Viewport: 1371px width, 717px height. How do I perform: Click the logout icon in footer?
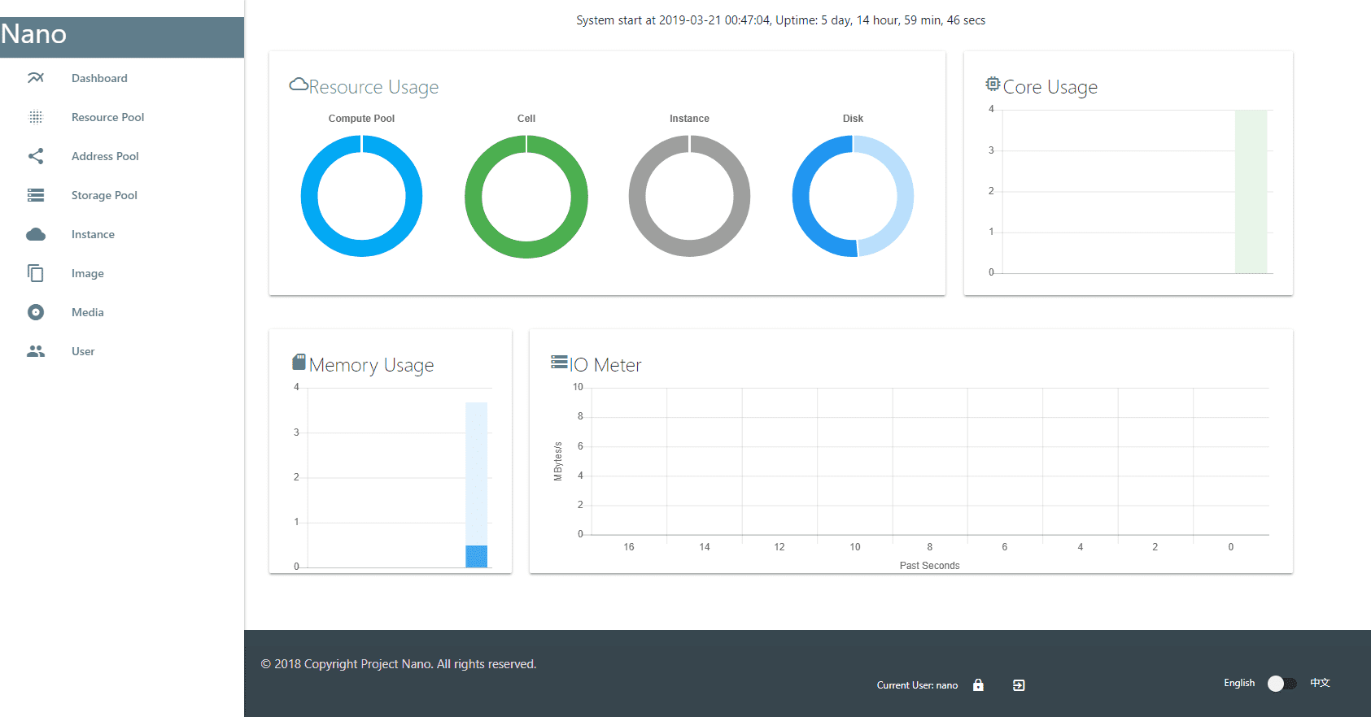point(1019,685)
